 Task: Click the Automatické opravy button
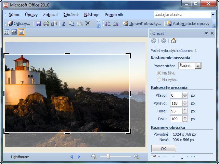[x=188, y=24]
